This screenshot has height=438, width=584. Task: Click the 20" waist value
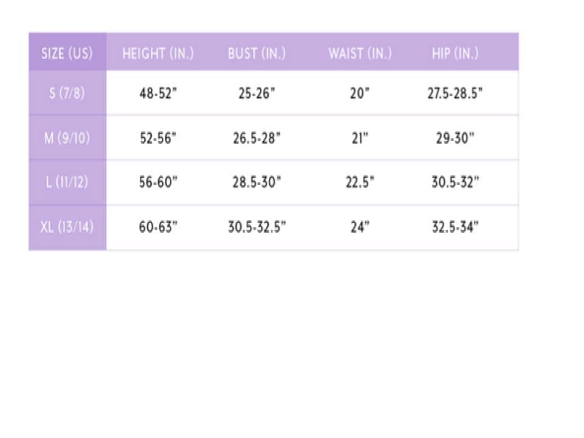[x=360, y=94]
